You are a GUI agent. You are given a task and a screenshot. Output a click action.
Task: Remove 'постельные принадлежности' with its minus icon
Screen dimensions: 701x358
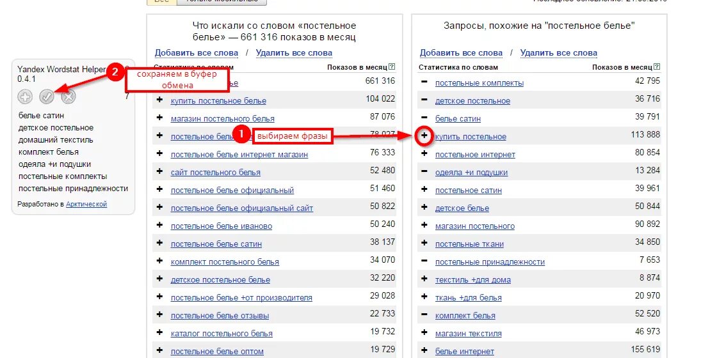424,260
